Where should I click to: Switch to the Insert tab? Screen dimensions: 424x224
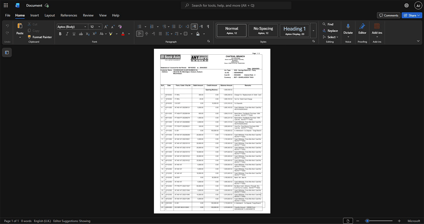click(x=34, y=15)
